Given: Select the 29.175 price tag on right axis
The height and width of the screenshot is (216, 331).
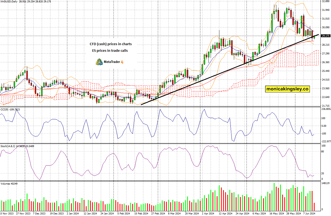Looking at the screenshot, I should [x=325, y=35].
